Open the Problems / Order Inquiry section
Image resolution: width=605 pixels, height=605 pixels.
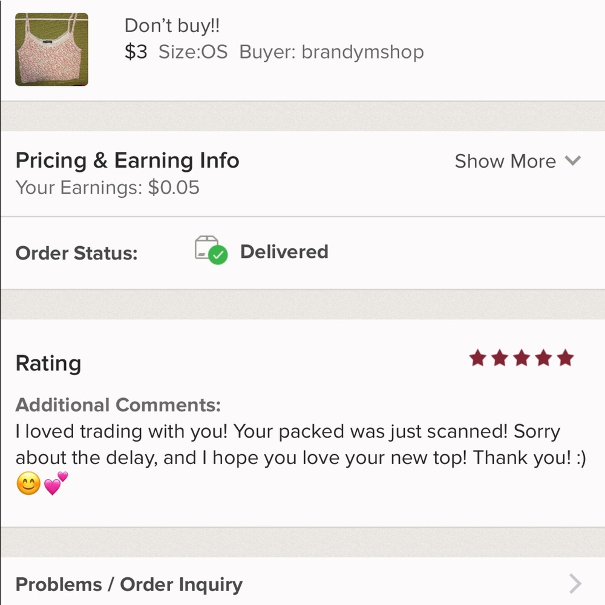pyautogui.click(x=129, y=583)
